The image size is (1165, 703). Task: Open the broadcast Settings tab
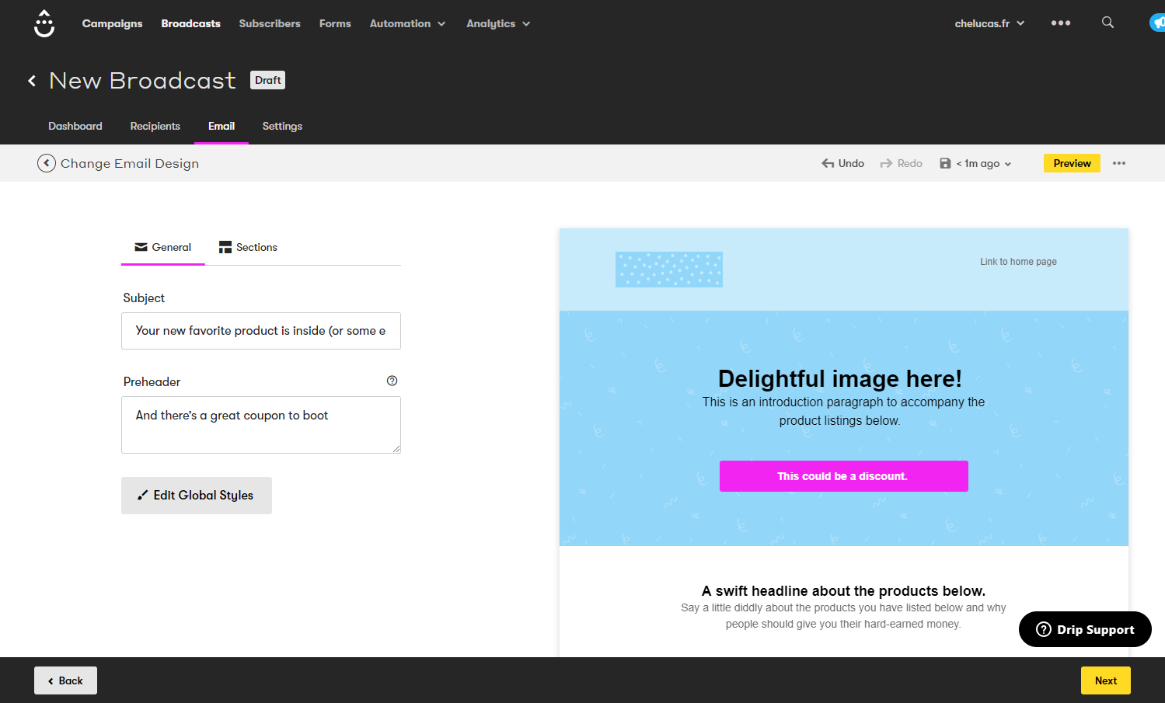tap(282, 126)
